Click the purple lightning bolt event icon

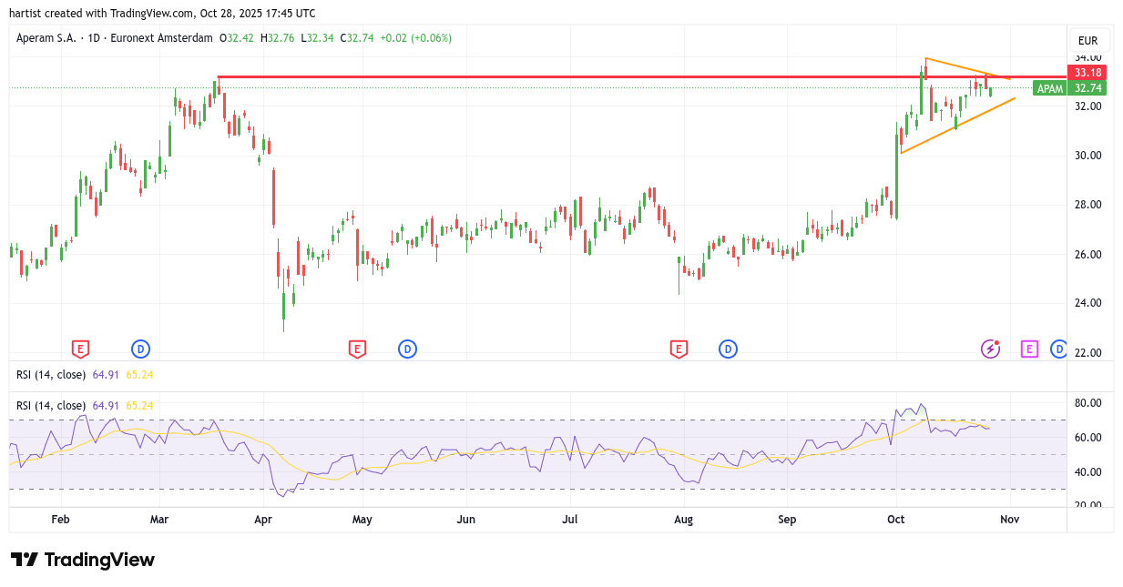click(990, 349)
